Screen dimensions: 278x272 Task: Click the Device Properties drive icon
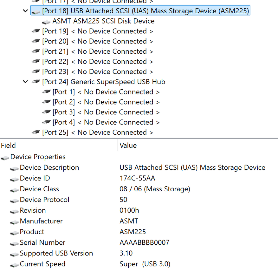tap(5, 157)
